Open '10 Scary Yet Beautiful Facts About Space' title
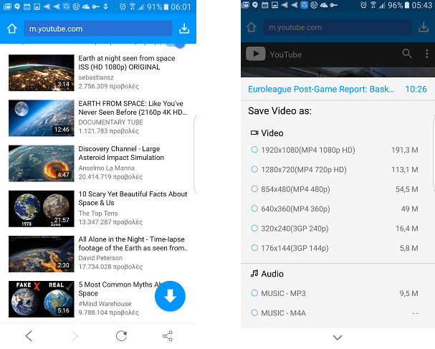The height and width of the screenshot is (349, 435). pyautogui.click(x=133, y=199)
